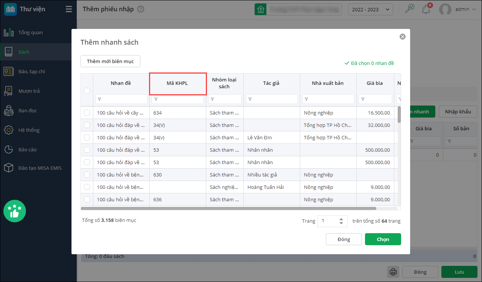Screen dimensions: 482x282
Task: Click the green Chọn button
Action: coord(383,239)
